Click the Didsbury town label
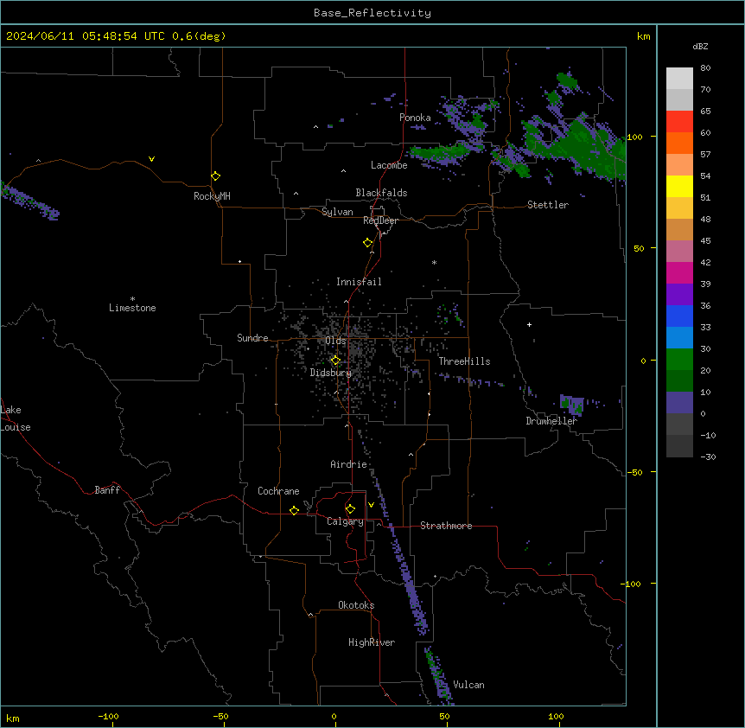The width and height of the screenshot is (745, 728). (331, 373)
